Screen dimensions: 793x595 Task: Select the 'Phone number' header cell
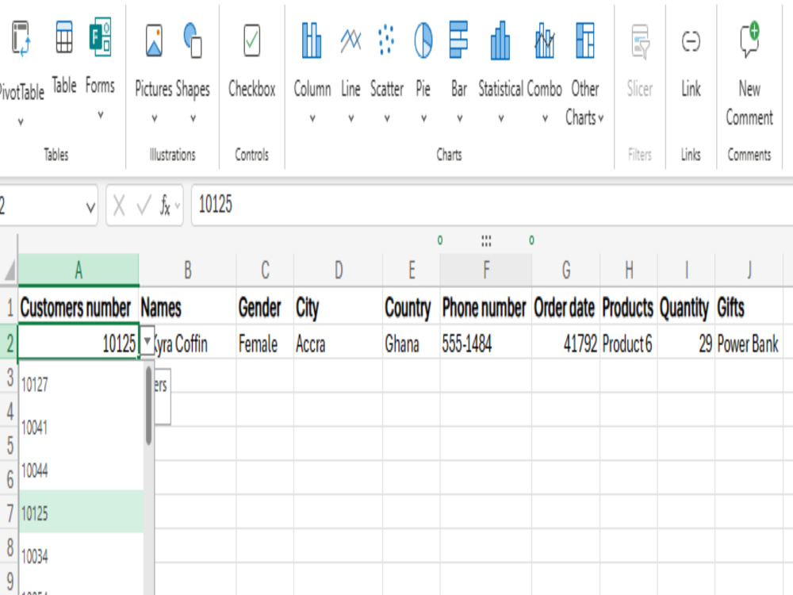coord(485,307)
